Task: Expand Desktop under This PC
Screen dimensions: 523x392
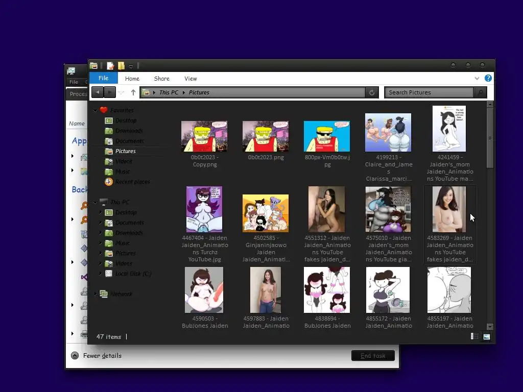Action: (x=101, y=212)
